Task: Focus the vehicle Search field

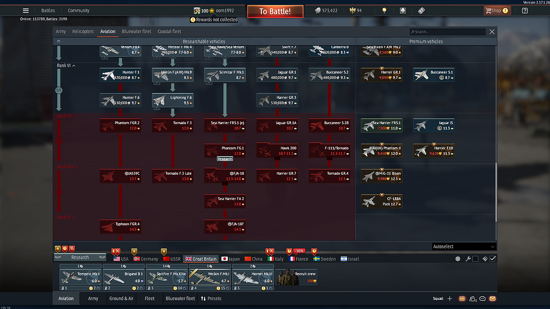Action: click(x=448, y=31)
